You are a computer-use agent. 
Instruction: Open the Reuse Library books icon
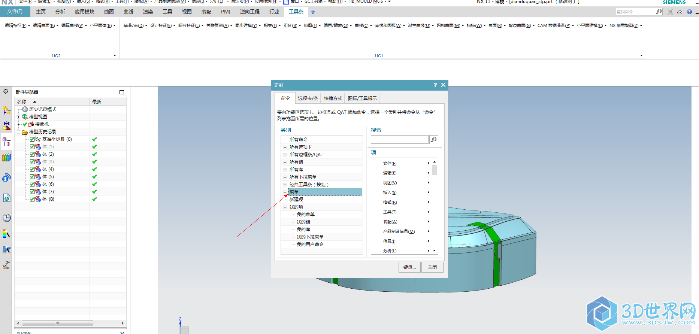click(6, 158)
